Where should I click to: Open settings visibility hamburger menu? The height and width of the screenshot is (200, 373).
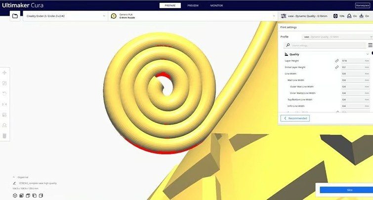coord(370,45)
